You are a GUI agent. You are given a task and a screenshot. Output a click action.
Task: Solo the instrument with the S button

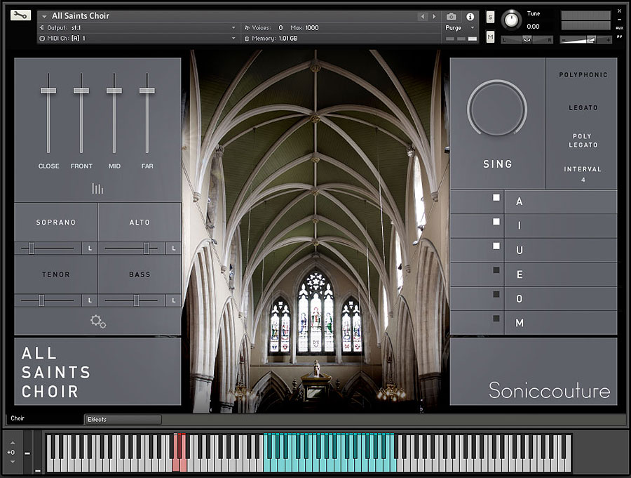point(490,16)
